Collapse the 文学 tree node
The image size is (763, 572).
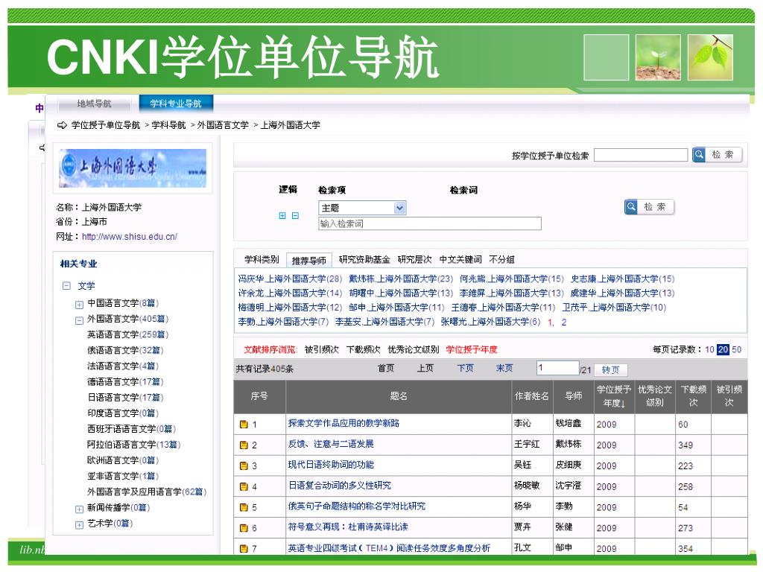[x=66, y=285]
